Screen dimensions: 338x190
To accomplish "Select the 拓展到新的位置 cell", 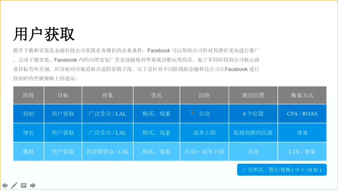I will tap(253, 132).
